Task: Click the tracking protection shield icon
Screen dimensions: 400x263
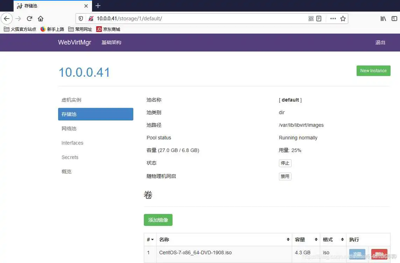Action: click(81, 19)
